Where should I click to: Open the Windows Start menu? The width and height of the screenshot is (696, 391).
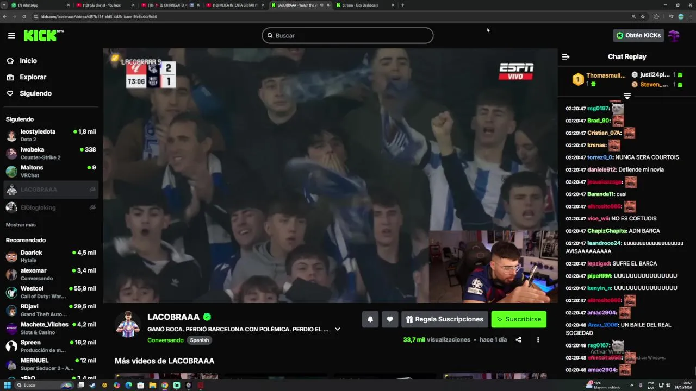coord(8,385)
